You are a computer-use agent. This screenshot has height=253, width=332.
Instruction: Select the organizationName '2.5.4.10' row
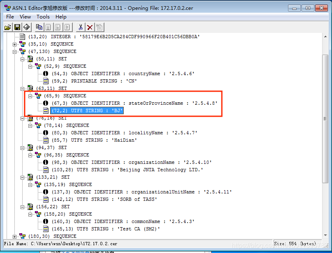tap(132, 162)
